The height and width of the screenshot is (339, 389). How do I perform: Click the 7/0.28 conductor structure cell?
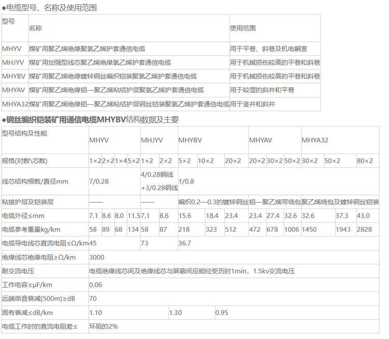coord(99,181)
